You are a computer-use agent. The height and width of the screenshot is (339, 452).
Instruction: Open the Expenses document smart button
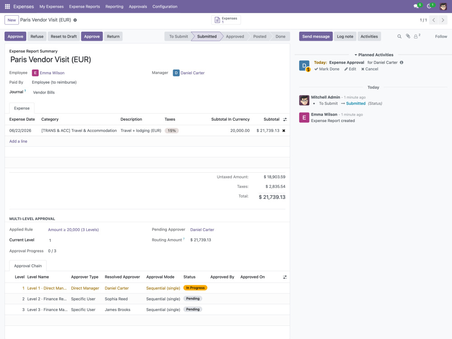click(x=226, y=20)
